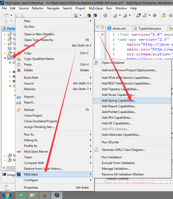
Task: Open the run server dropdown arrow
Action: coord(149,15)
